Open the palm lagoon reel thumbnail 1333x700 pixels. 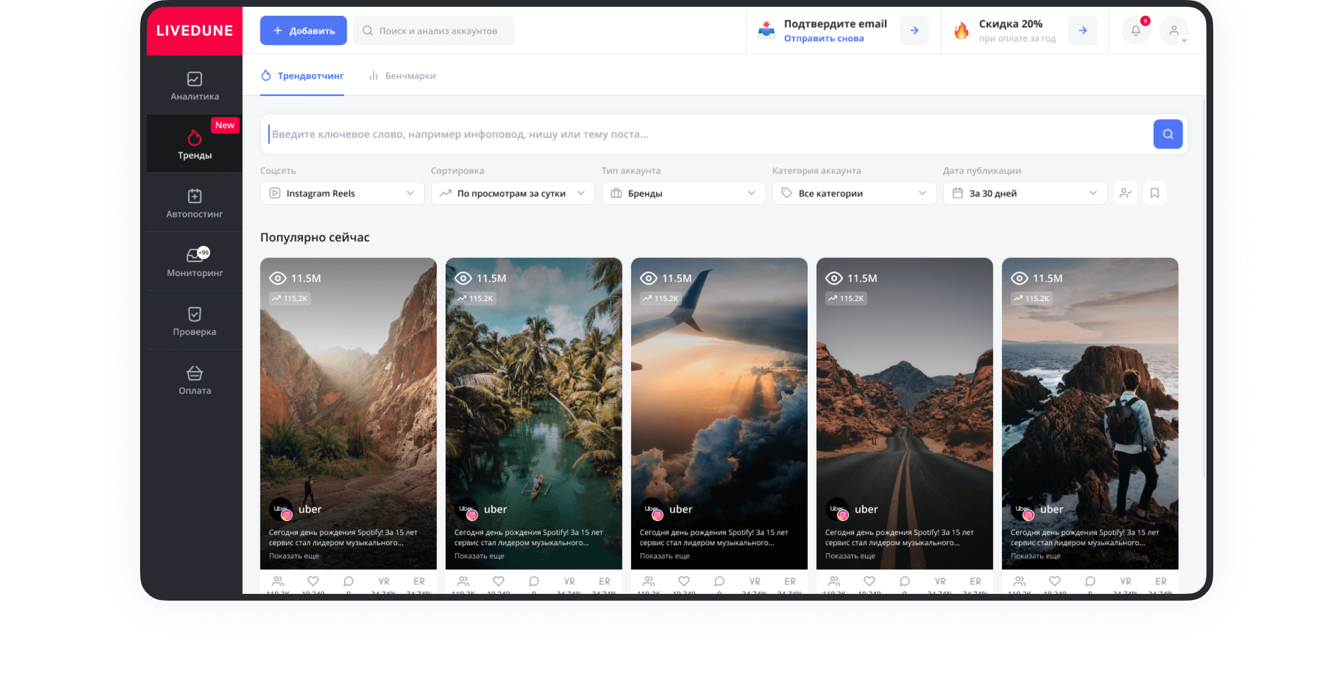click(x=533, y=395)
